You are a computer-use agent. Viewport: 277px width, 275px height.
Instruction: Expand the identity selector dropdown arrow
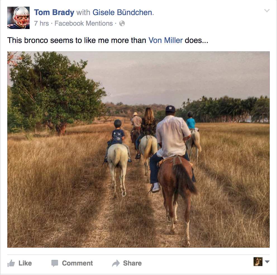click(267, 262)
